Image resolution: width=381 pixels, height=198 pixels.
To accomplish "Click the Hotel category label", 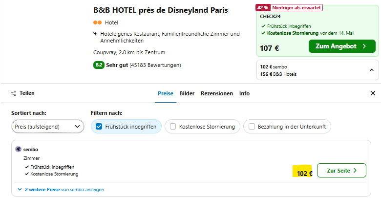I will [111, 22].
